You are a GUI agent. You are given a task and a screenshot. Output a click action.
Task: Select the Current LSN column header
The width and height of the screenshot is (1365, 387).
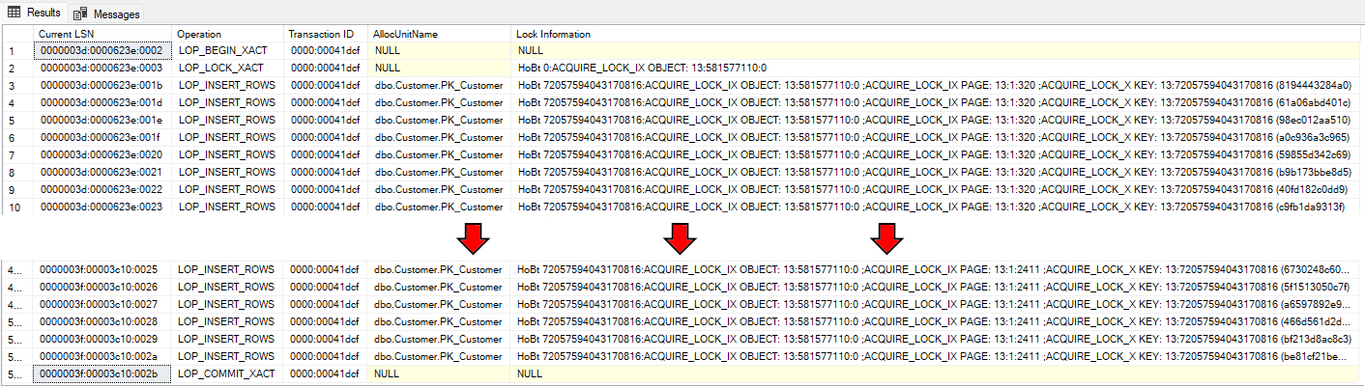(x=103, y=34)
